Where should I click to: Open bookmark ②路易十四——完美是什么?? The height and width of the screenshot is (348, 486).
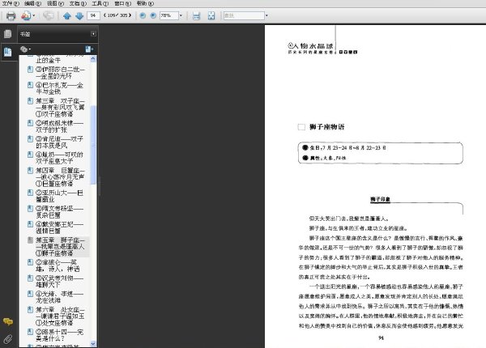(x=59, y=335)
